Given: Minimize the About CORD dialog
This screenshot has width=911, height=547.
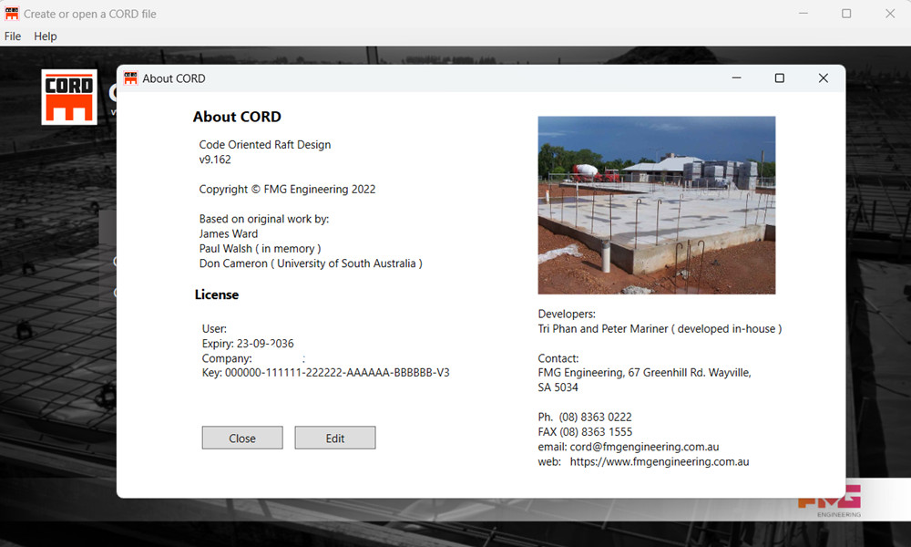Looking at the screenshot, I should (736, 77).
